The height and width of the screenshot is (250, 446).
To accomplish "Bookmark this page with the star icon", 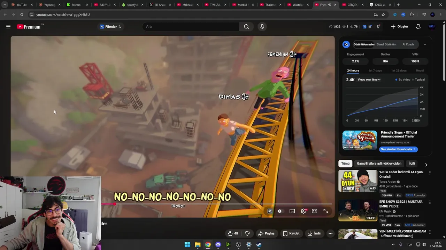I will tap(383, 15).
